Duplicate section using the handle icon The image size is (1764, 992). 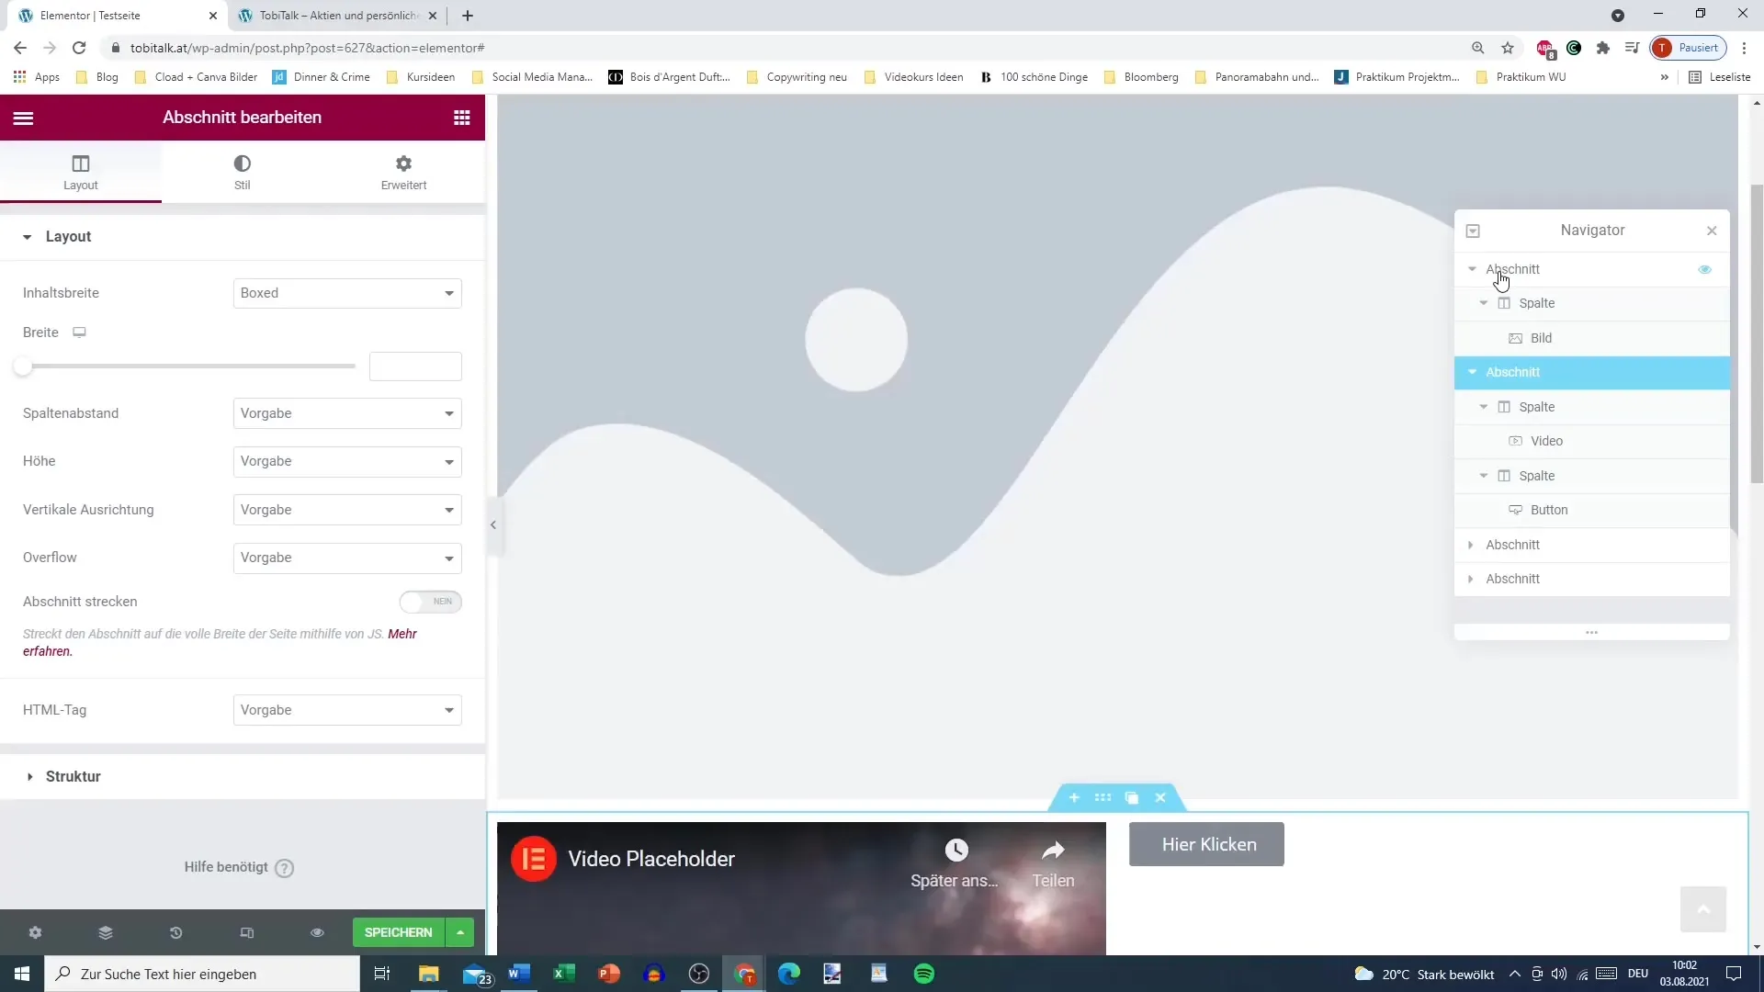pos(1132,797)
